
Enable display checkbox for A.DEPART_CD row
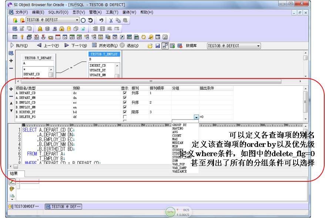125,93
